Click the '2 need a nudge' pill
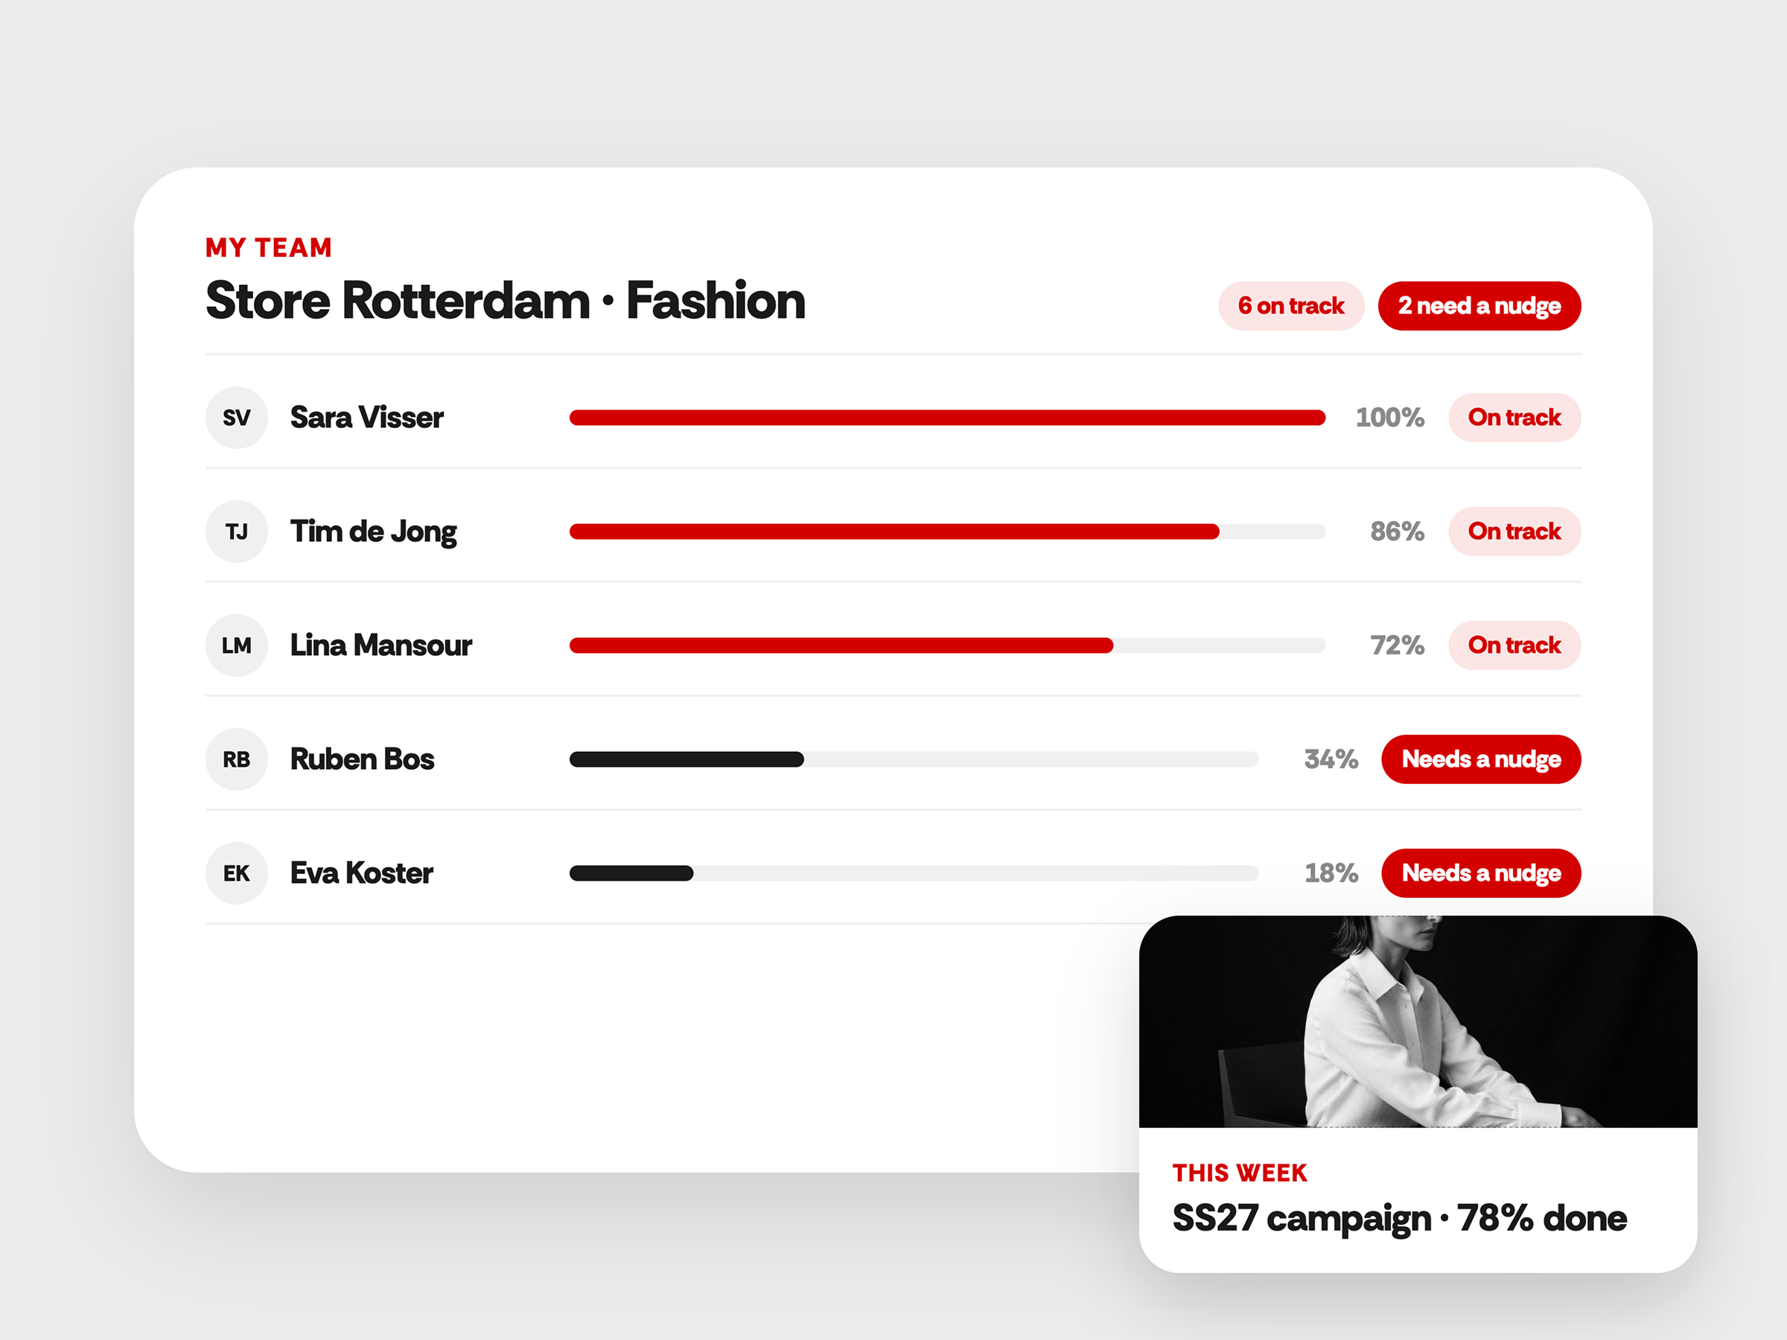Image resolution: width=1787 pixels, height=1340 pixels. pyautogui.click(x=1479, y=306)
